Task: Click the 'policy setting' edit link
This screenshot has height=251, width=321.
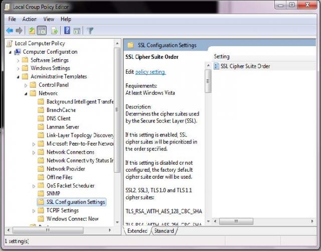Action: pos(150,72)
